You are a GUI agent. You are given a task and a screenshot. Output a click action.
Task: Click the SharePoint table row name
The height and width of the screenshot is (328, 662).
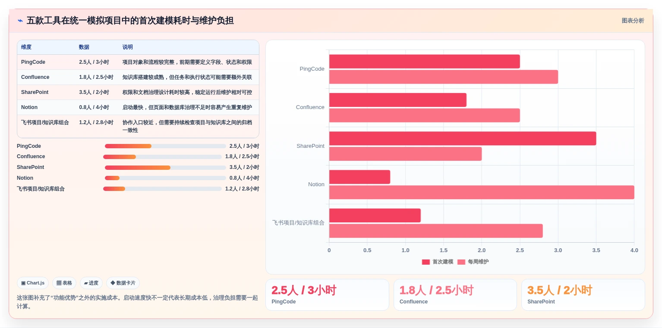coord(35,92)
